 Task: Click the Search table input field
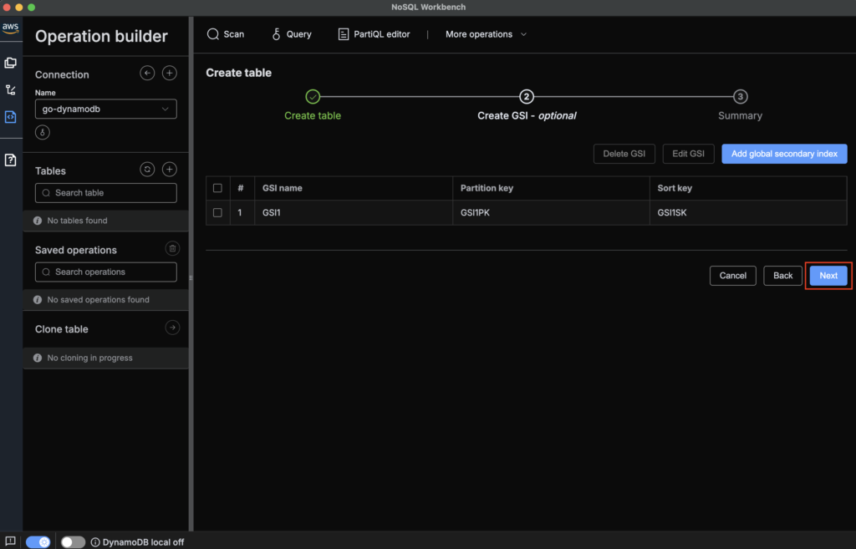coord(106,193)
